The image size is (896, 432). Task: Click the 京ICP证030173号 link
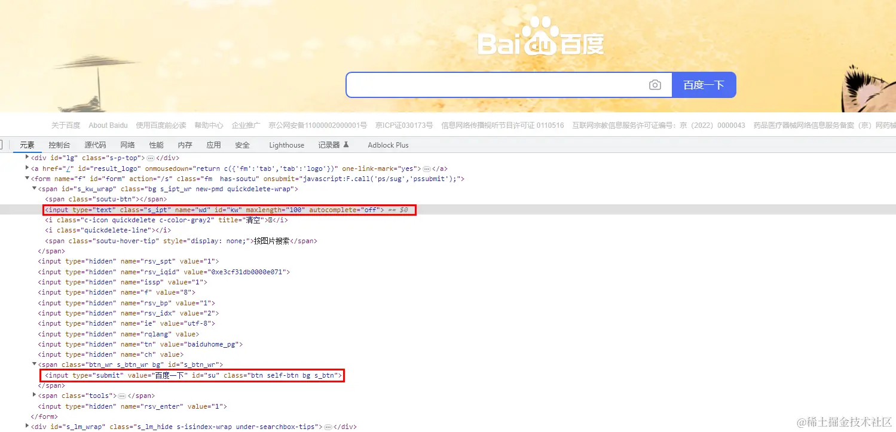click(404, 125)
